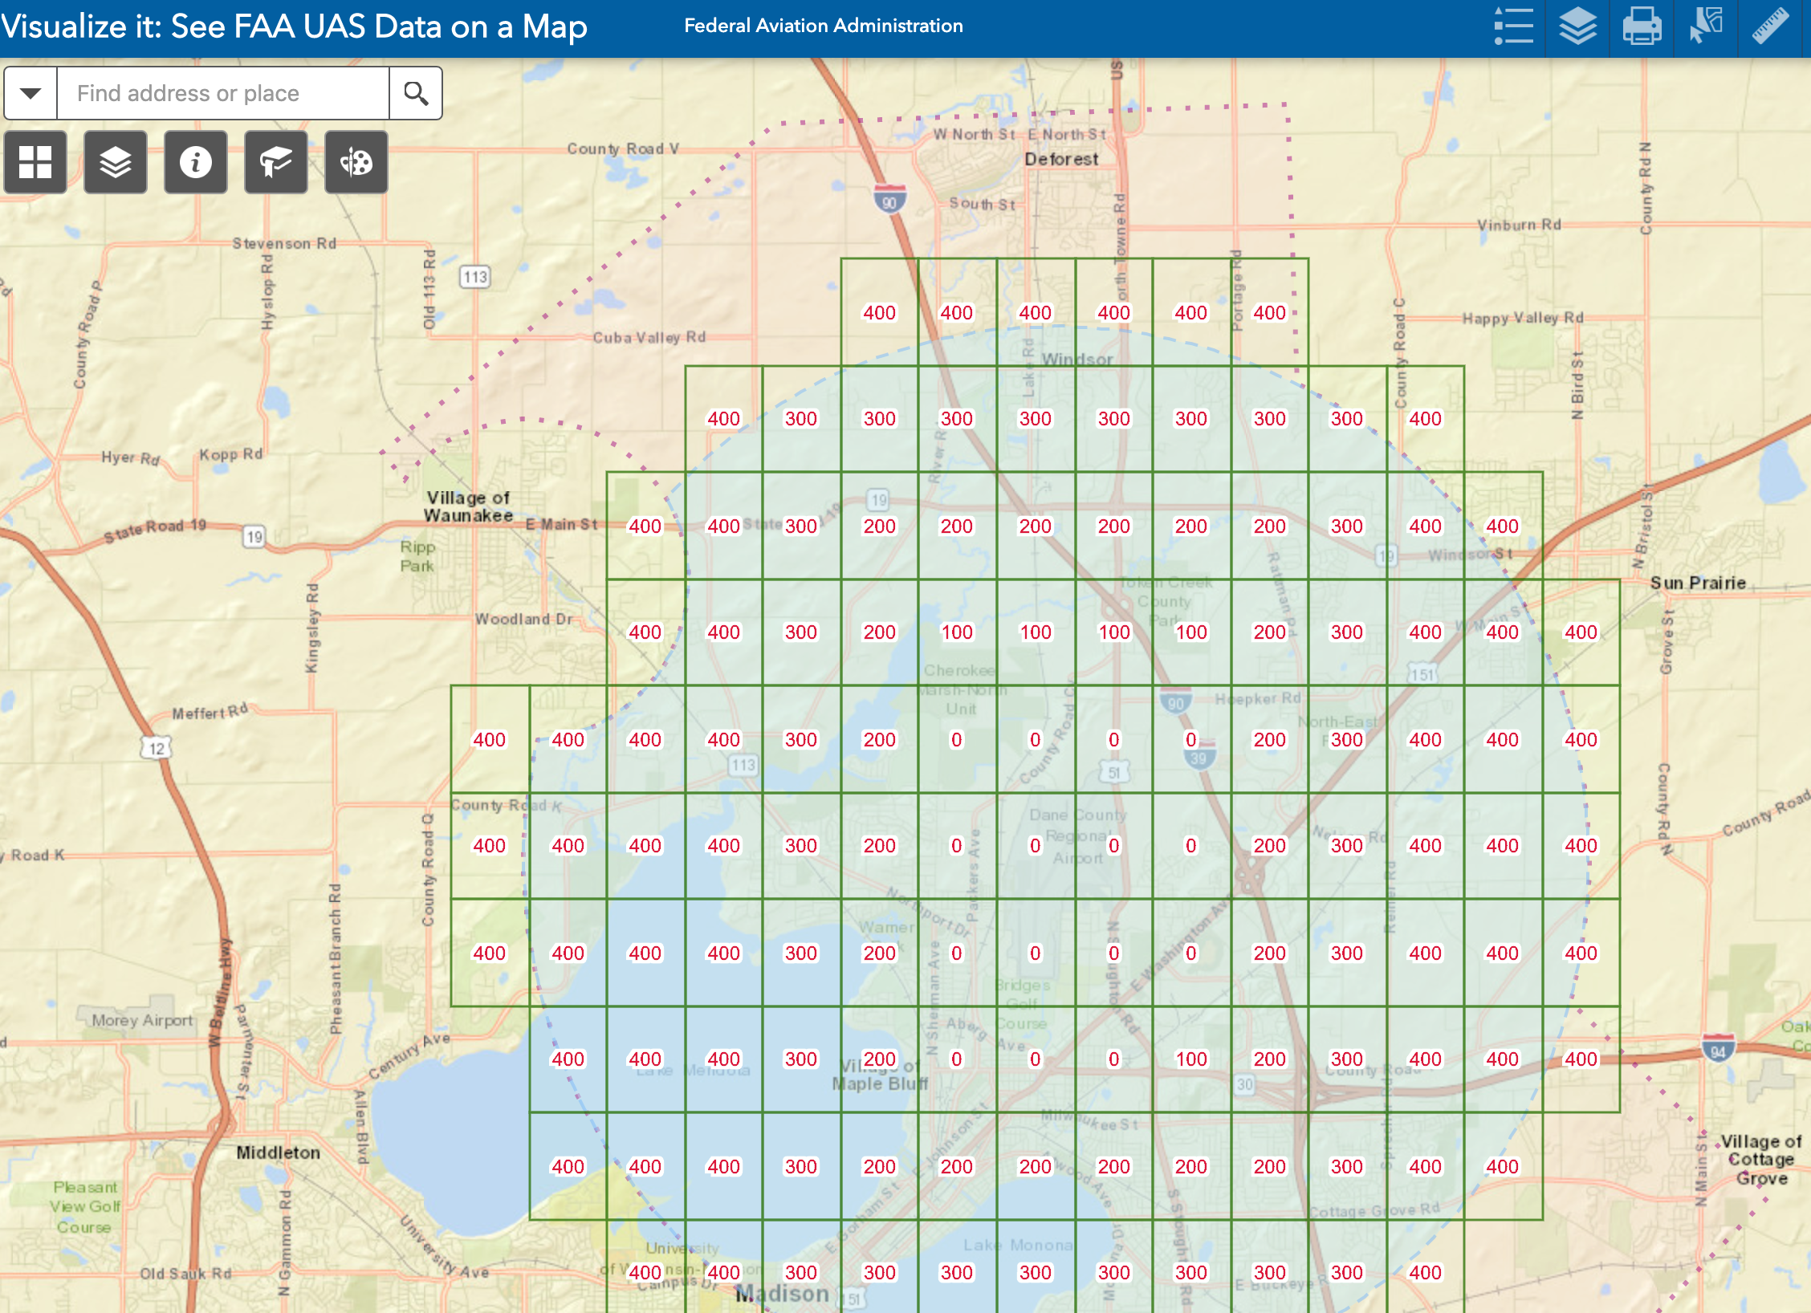Select the Windsor label
Screen dimensions: 1811x1313
(x=1077, y=360)
